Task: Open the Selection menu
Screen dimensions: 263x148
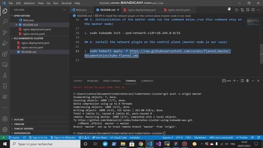Action: pos(29,3)
